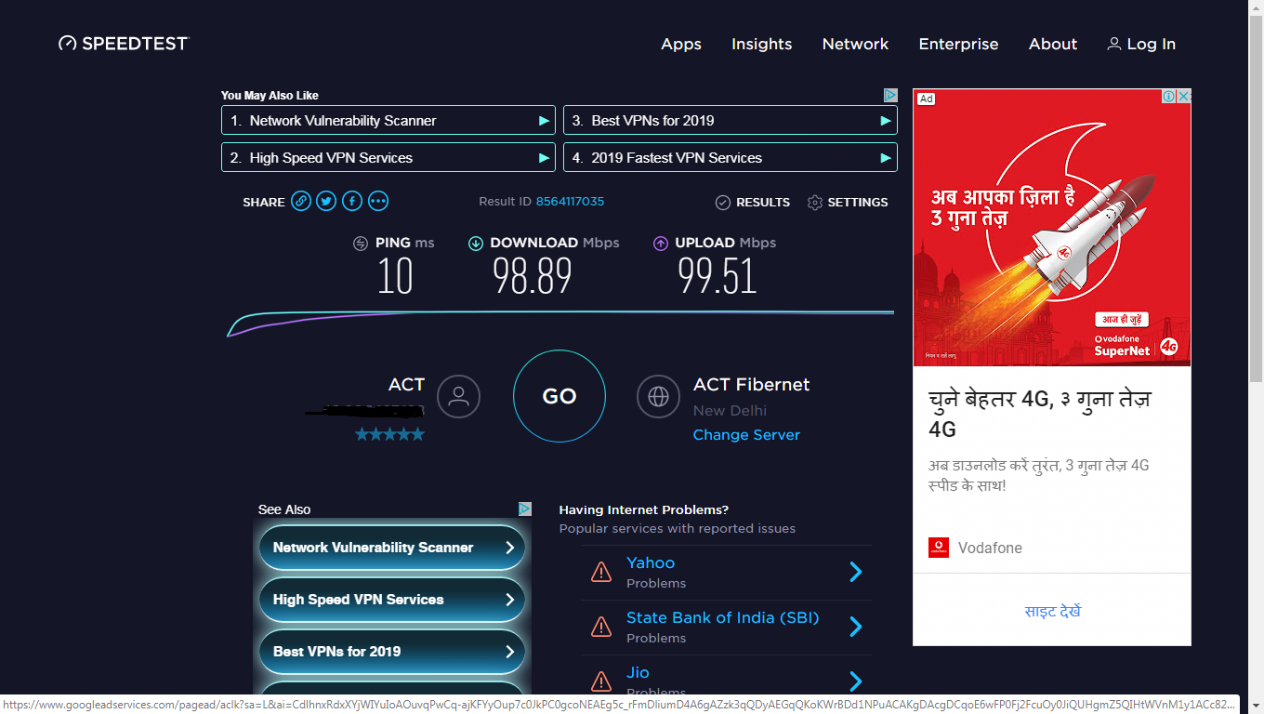Expand the Jio problems chevron

[x=856, y=681]
